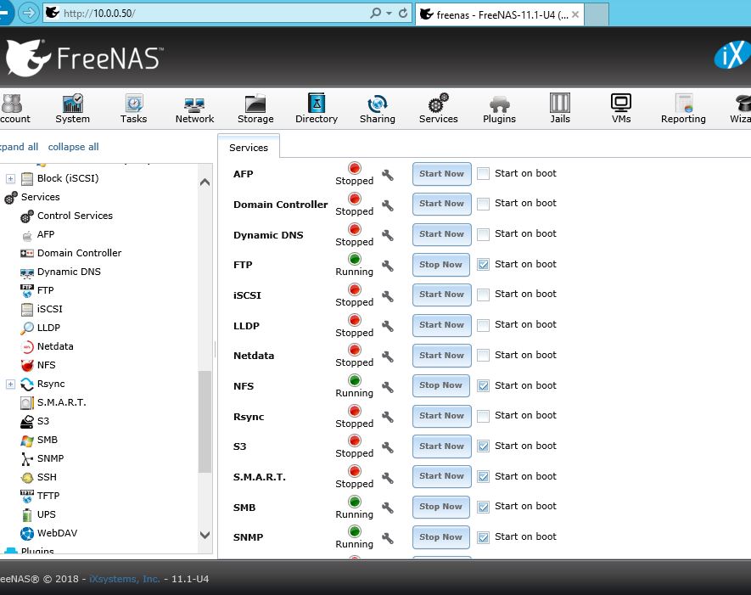Open the Storage toolbar icon
Image resolution: width=751 pixels, height=595 pixels.
click(x=255, y=109)
